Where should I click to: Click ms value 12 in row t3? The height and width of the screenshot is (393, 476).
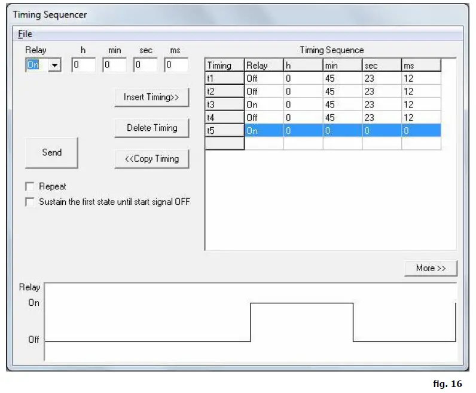(422, 105)
